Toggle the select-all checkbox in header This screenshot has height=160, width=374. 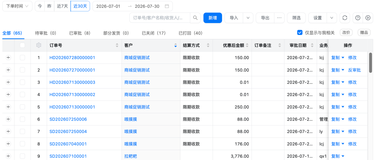click(22, 45)
